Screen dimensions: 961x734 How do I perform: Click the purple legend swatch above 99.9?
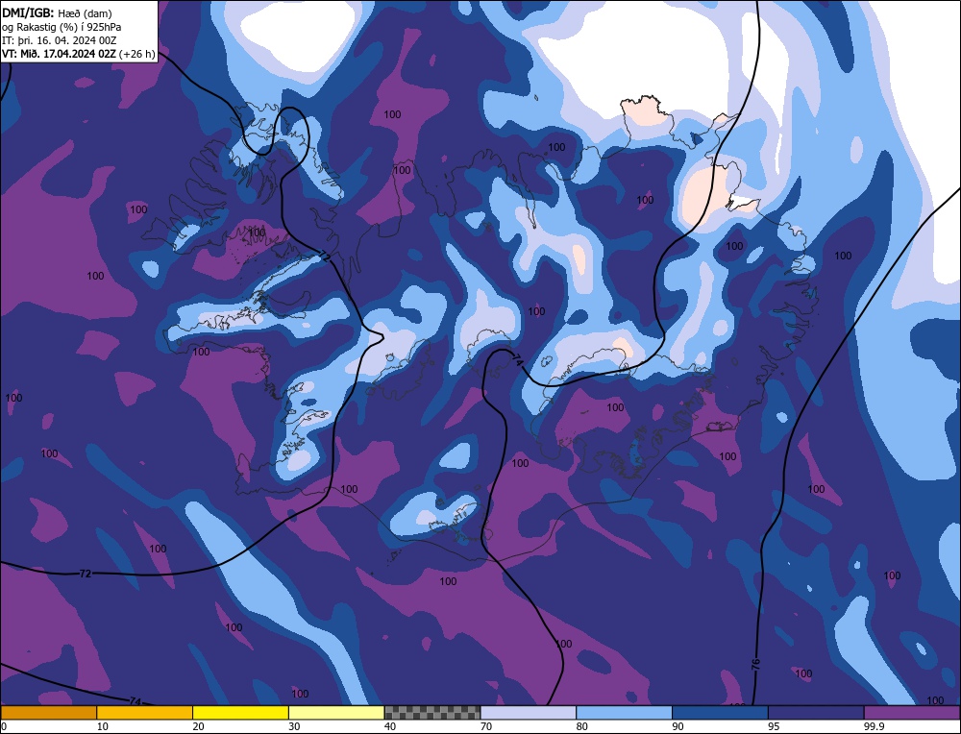[912, 713]
